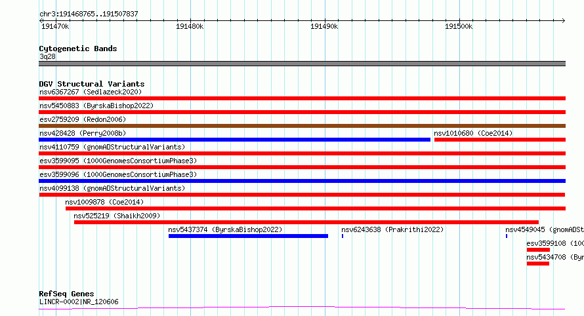Select the short red nsv5434708 bar
584x316 pixels.
pyautogui.click(x=538, y=264)
